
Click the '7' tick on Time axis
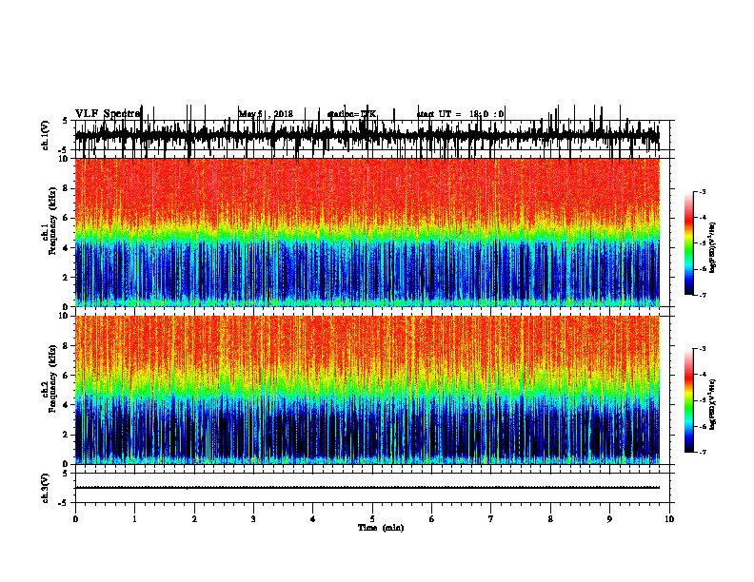491,519
